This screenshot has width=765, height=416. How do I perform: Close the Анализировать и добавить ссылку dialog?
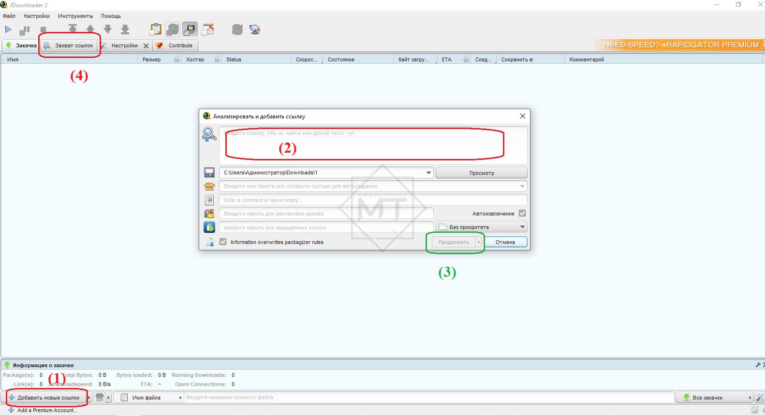522,116
